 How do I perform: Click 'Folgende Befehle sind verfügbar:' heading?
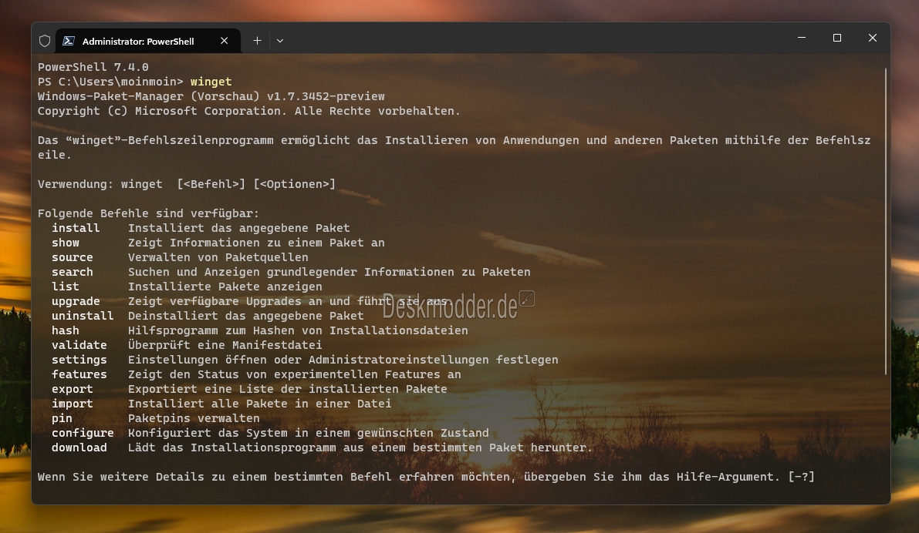tap(148, 213)
